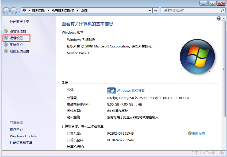Open 高级系统设置 from the sidebar
This screenshot has height=157, width=227.
(x=20, y=51)
